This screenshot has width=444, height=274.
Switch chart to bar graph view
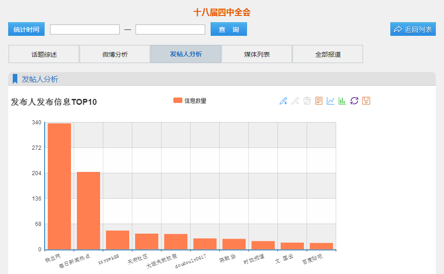point(342,101)
